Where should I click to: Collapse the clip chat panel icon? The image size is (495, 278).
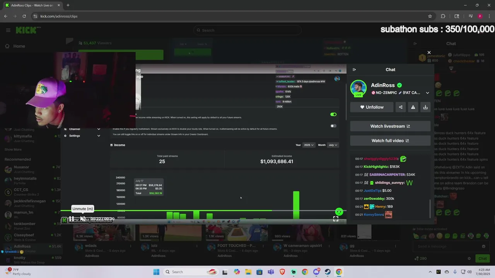click(x=354, y=69)
